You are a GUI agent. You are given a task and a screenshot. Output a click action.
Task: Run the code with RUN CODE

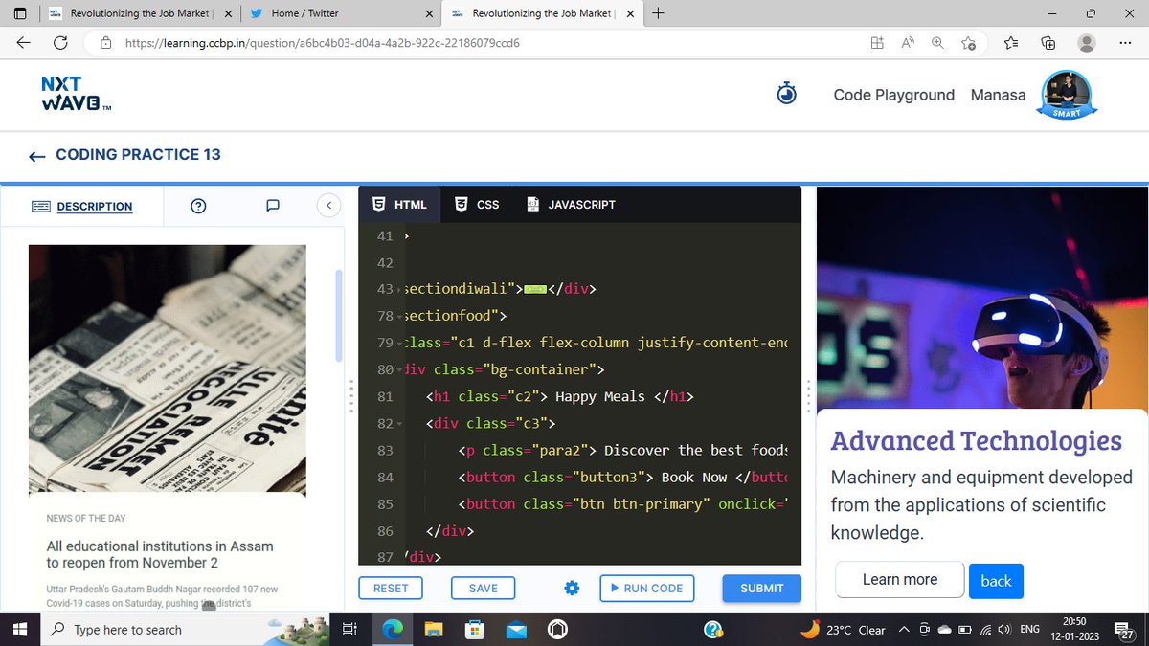tap(646, 588)
